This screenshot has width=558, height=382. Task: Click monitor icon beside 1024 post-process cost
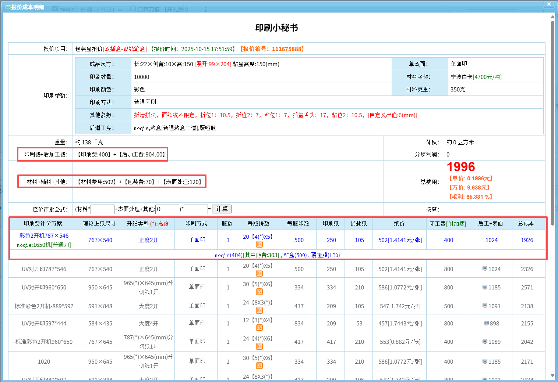click(485, 269)
